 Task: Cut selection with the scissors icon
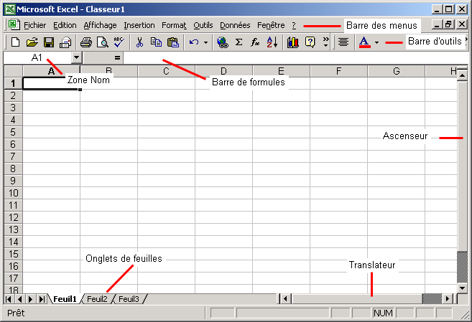139,42
